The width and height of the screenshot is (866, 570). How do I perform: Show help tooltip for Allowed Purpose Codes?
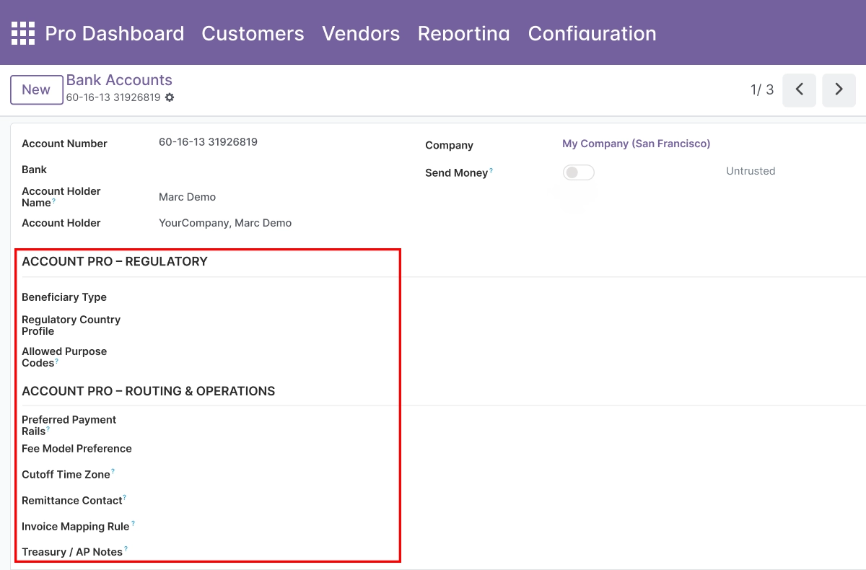tap(57, 361)
